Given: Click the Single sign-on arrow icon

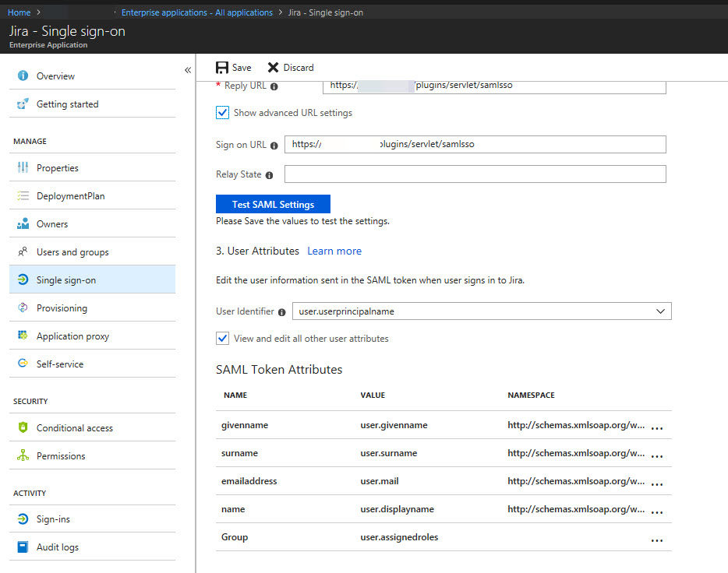Looking at the screenshot, I should tap(23, 279).
